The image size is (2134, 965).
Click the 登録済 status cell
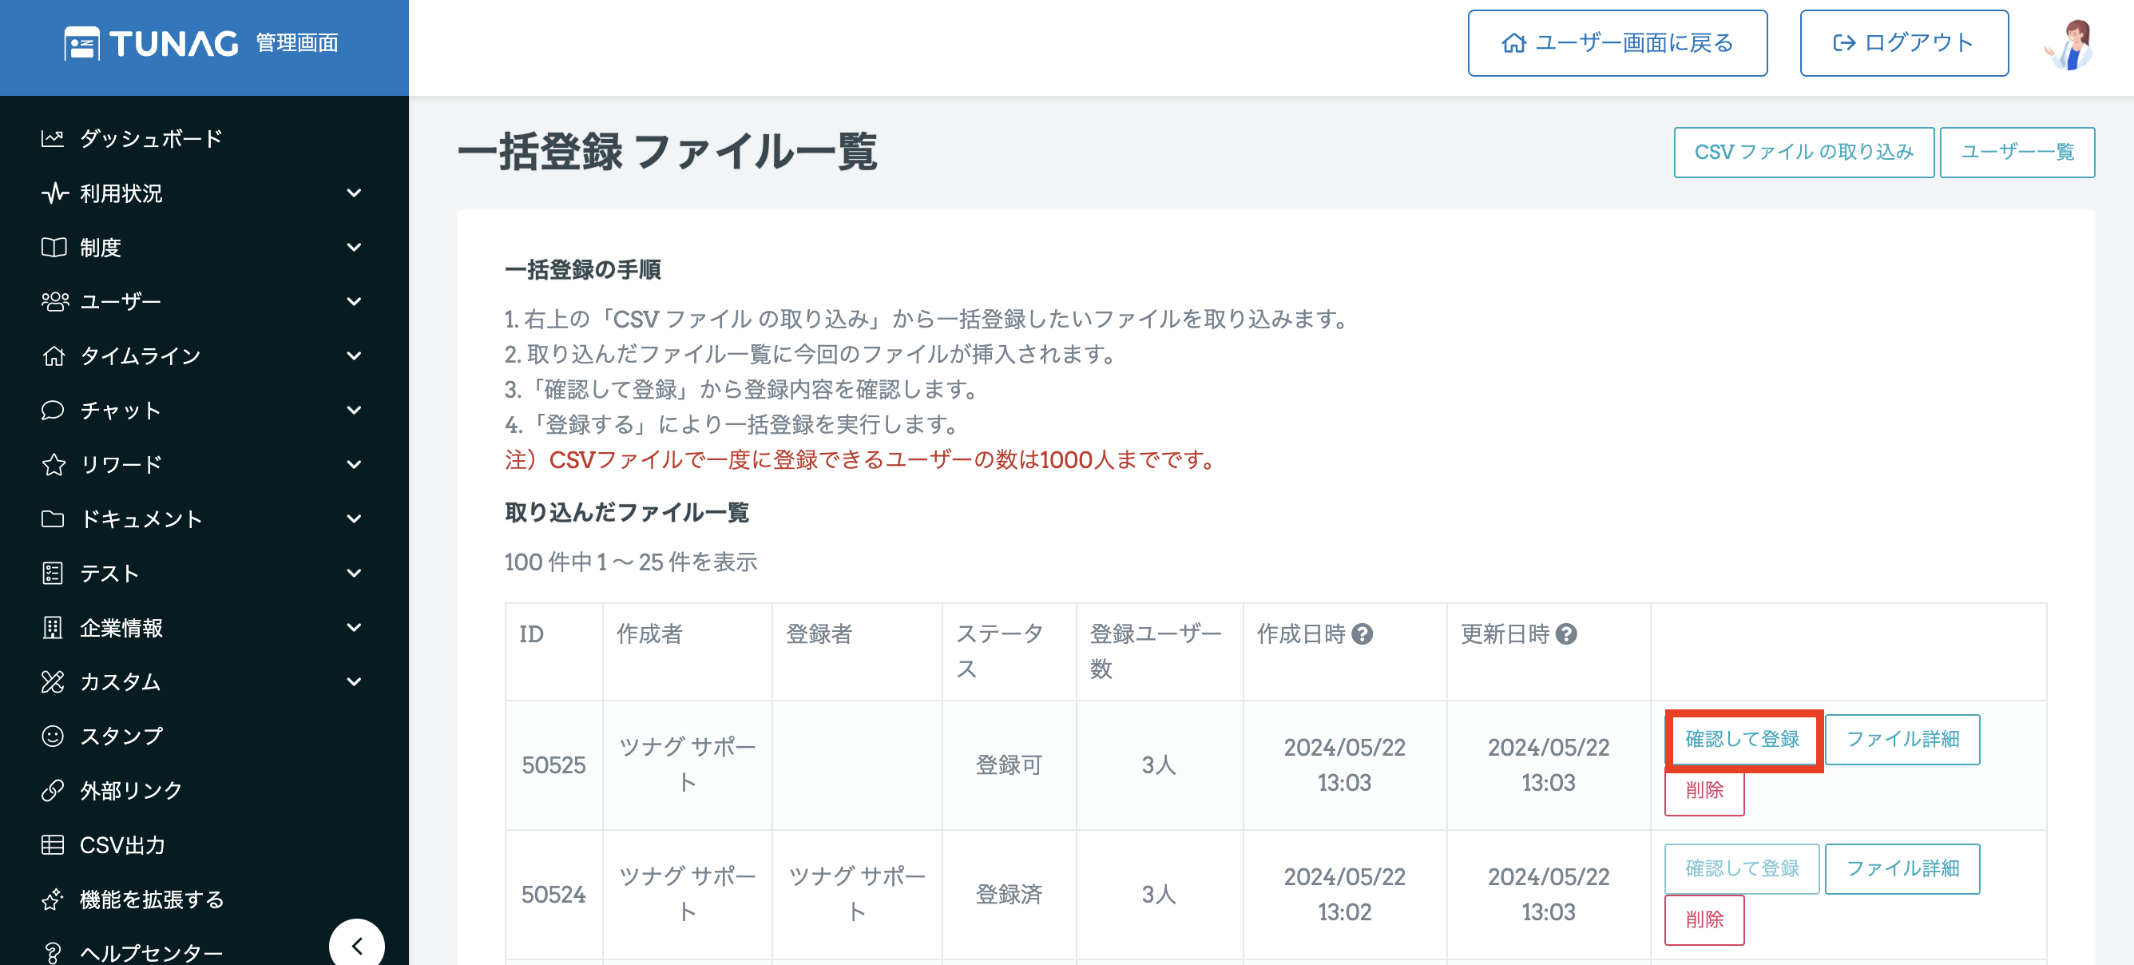pyautogui.click(x=1008, y=894)
